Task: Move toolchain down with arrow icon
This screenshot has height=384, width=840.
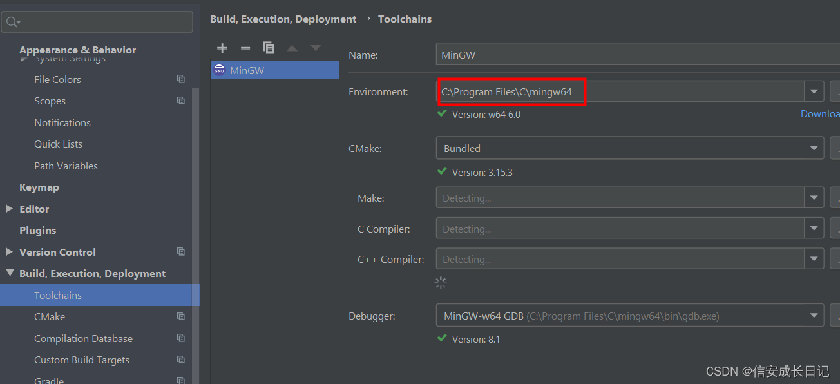Action: tap(315, 48)
